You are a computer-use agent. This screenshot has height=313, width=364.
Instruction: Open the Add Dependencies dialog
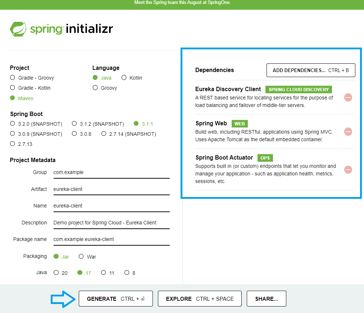pyautogui.click(x=311, y=70)
